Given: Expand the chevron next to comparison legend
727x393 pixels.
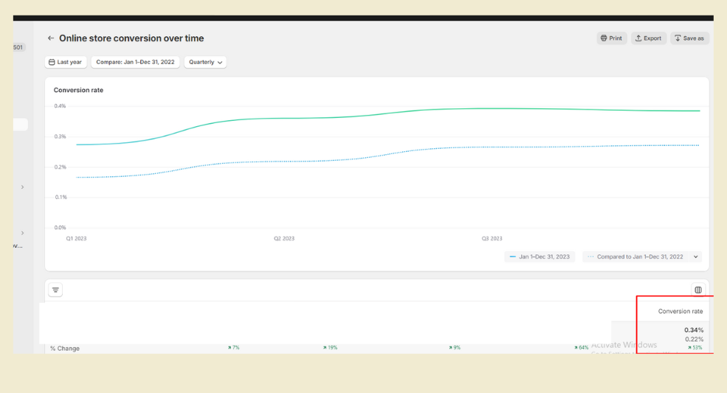Looking at the screenshot, I should point(695,257).
